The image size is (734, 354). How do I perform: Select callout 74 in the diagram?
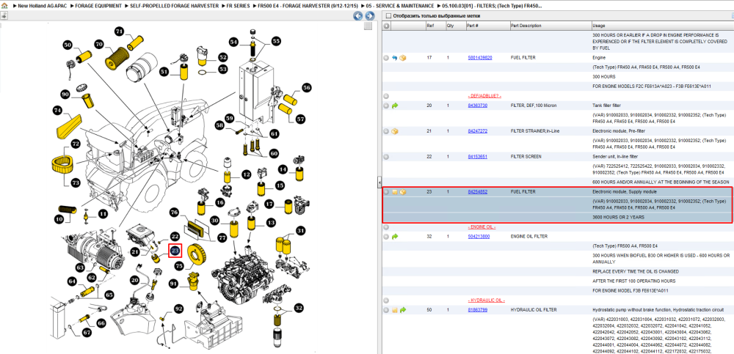tap(57, 111)
